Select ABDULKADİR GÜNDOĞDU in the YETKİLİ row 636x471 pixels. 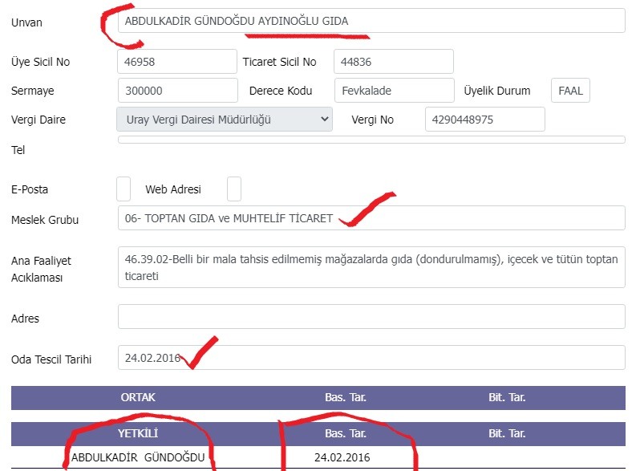pyautogui.click(x=138, y=457)
